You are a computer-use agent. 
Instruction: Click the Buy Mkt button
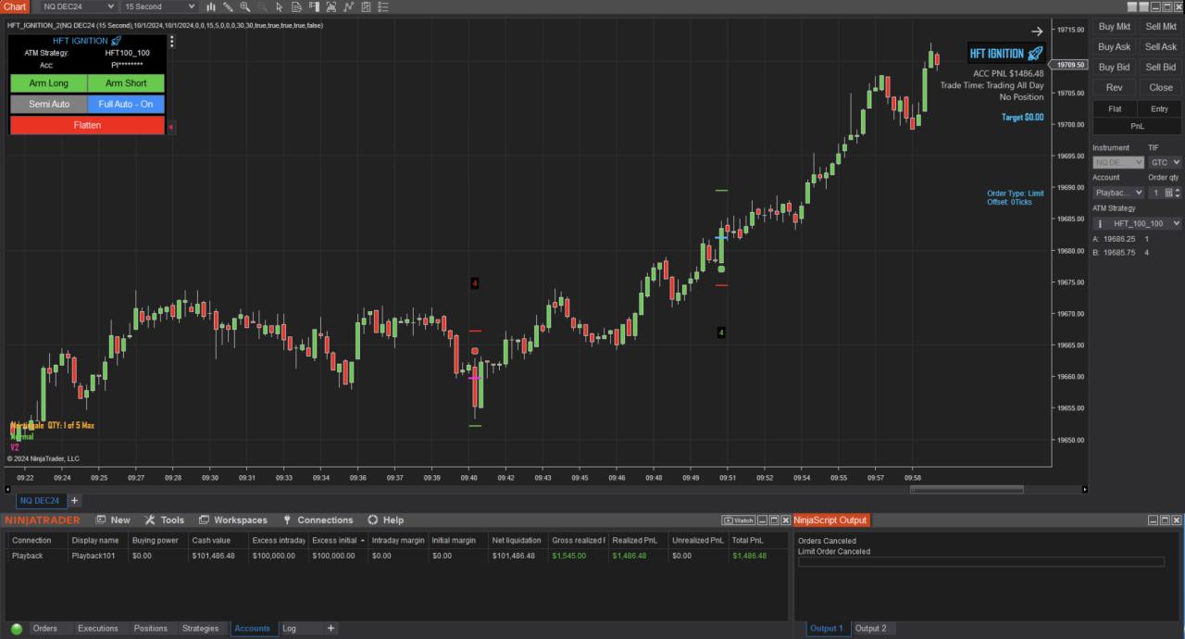[x=1115, y=27]
